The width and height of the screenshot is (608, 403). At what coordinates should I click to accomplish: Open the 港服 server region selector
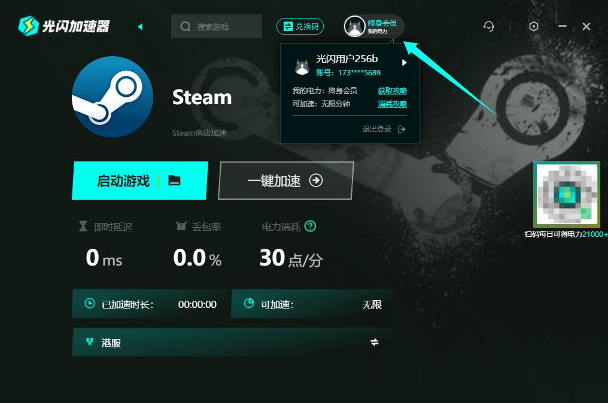coord(232,342)
